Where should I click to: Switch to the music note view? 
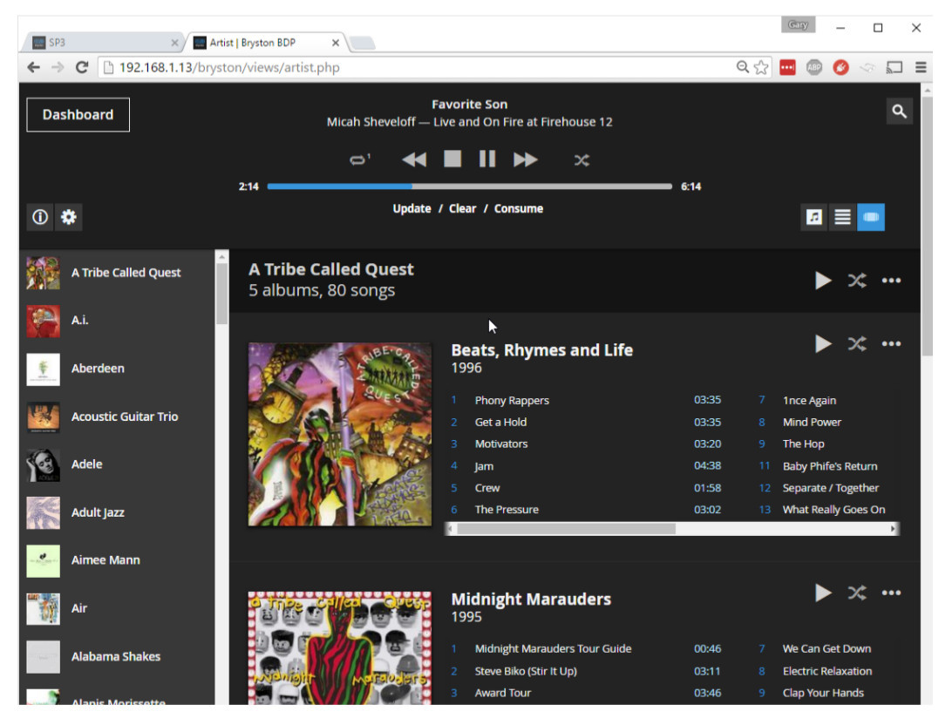pyautogui.click(x=814, y=217)
